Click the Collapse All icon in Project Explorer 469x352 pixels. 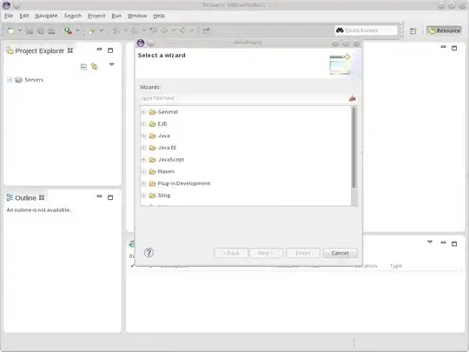click(x=83, y=66)
